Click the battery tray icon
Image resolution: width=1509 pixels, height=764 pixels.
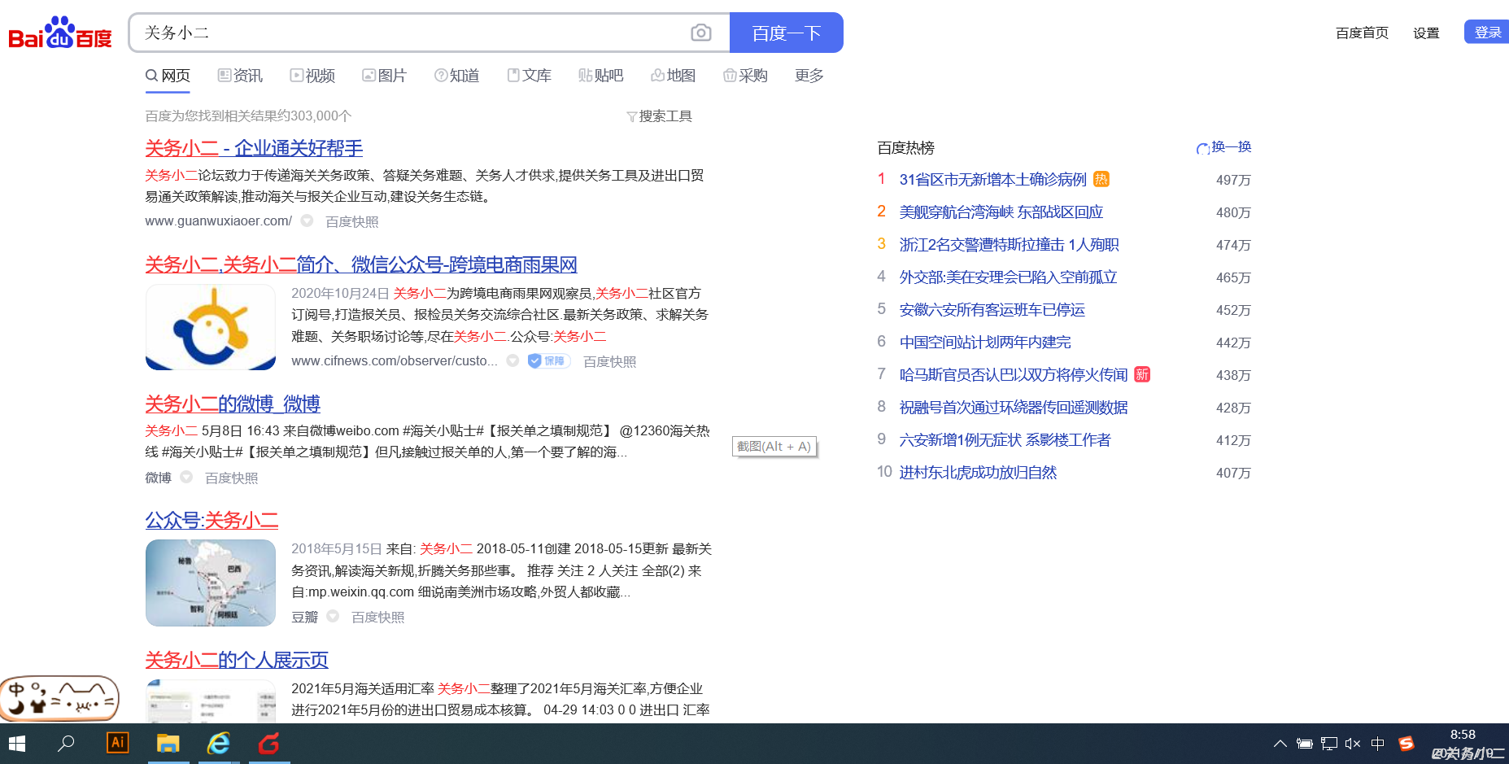(1304, 744)
